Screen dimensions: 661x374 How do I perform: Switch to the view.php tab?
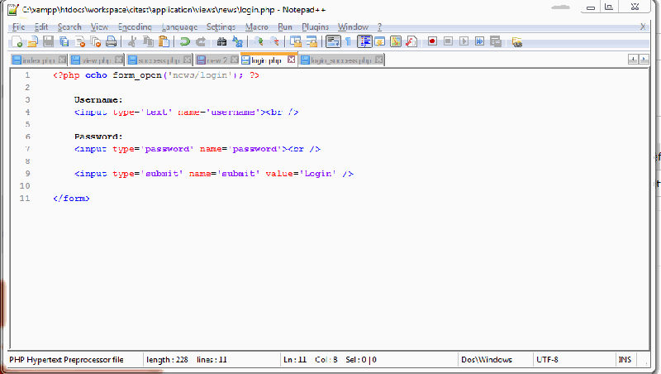tap(97, 60)
